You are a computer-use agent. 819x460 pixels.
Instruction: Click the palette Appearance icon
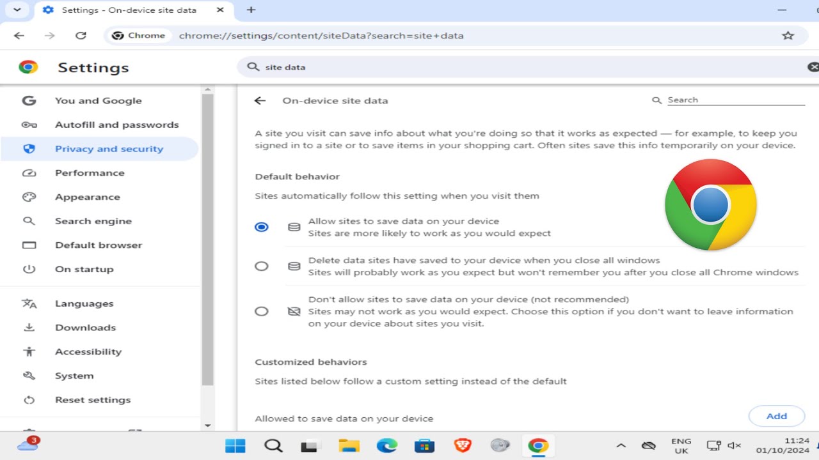pos(29,197)
